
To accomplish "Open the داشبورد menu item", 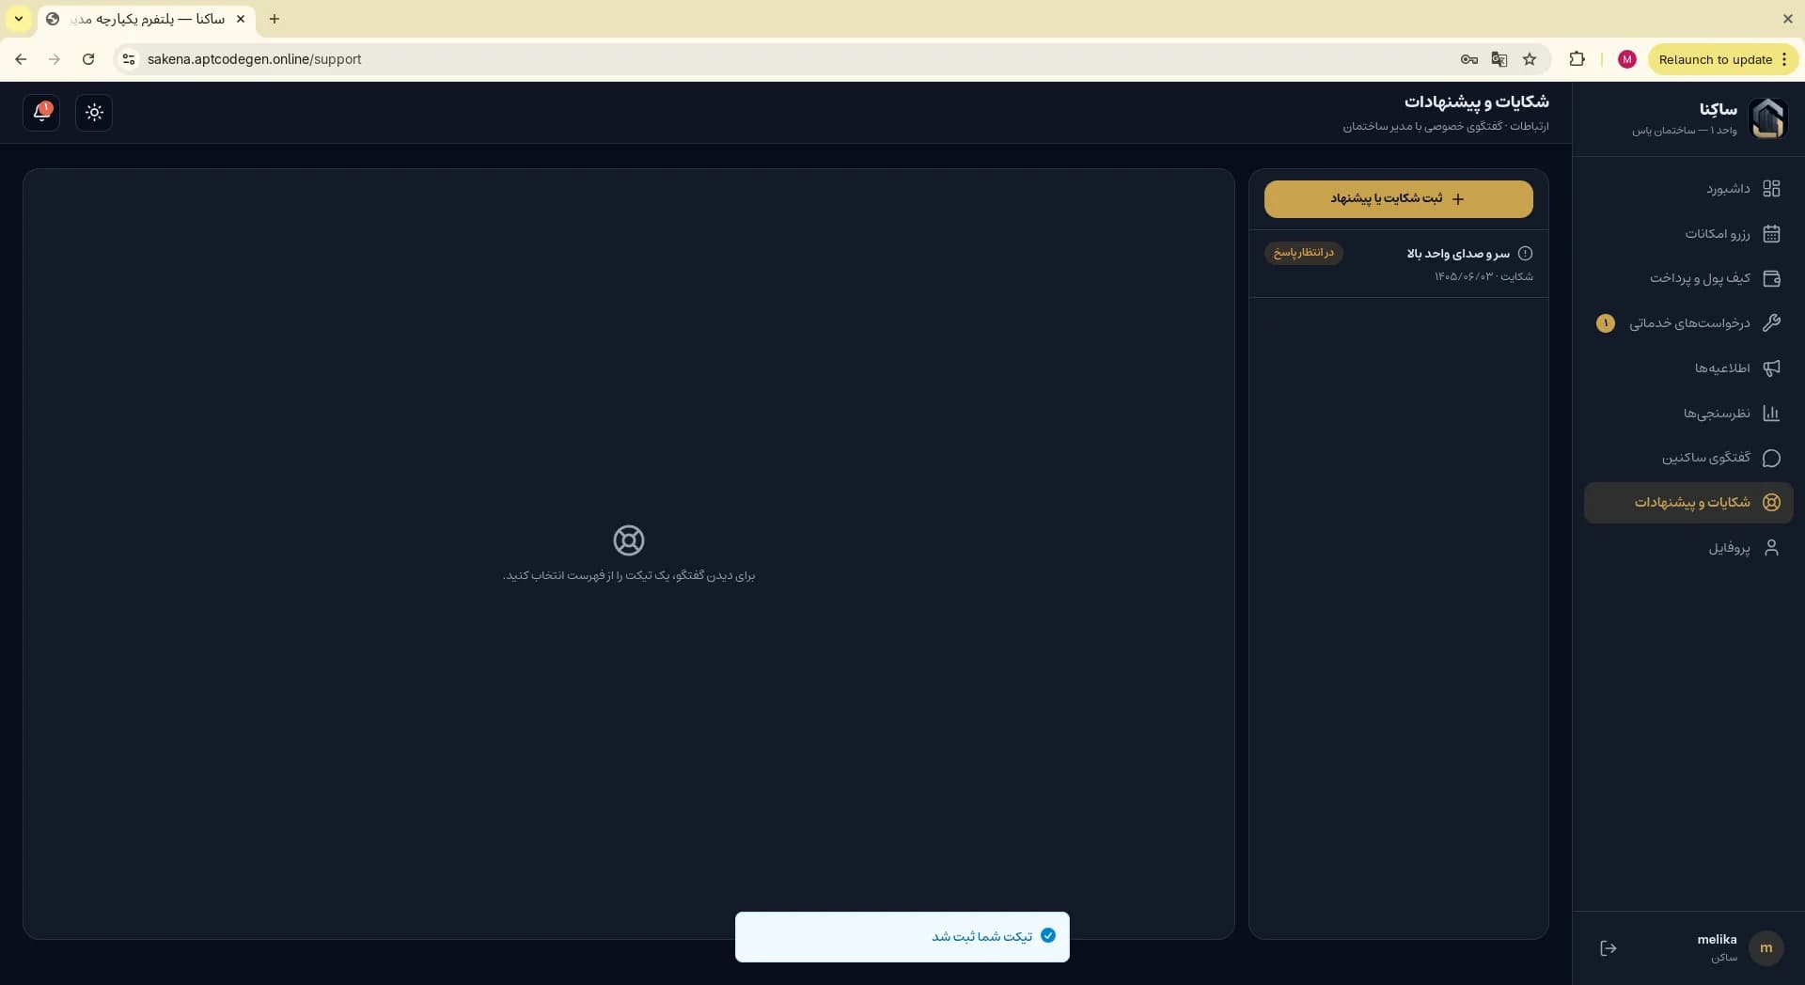I will (1688, 189).
